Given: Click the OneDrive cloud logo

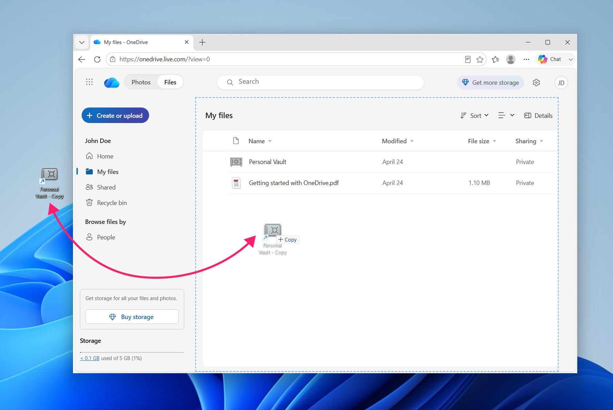Looking at the screenshot, I should [112, 82].
